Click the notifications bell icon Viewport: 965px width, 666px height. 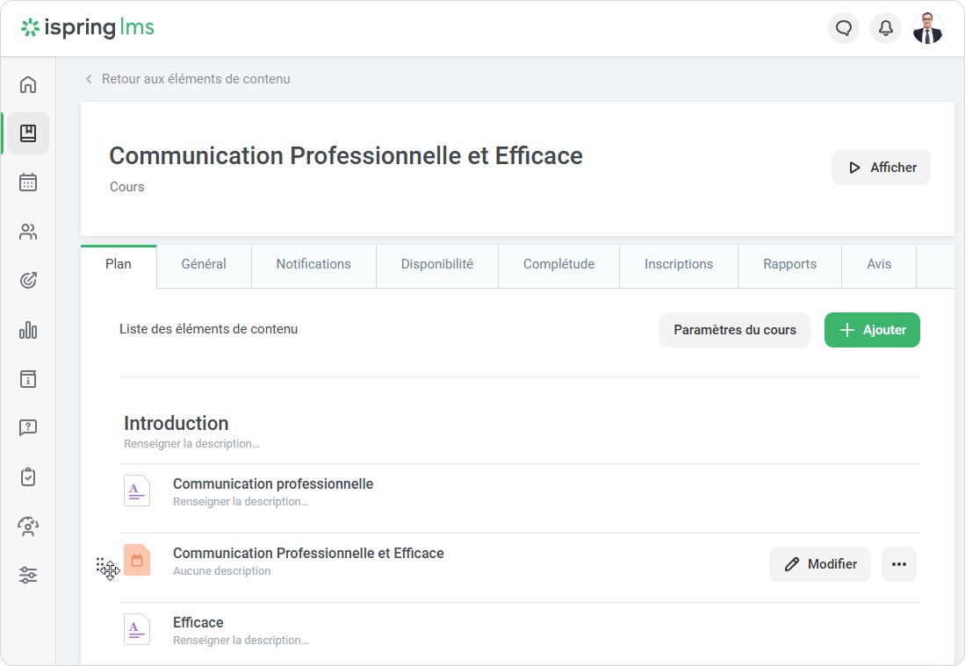[886, 28]
